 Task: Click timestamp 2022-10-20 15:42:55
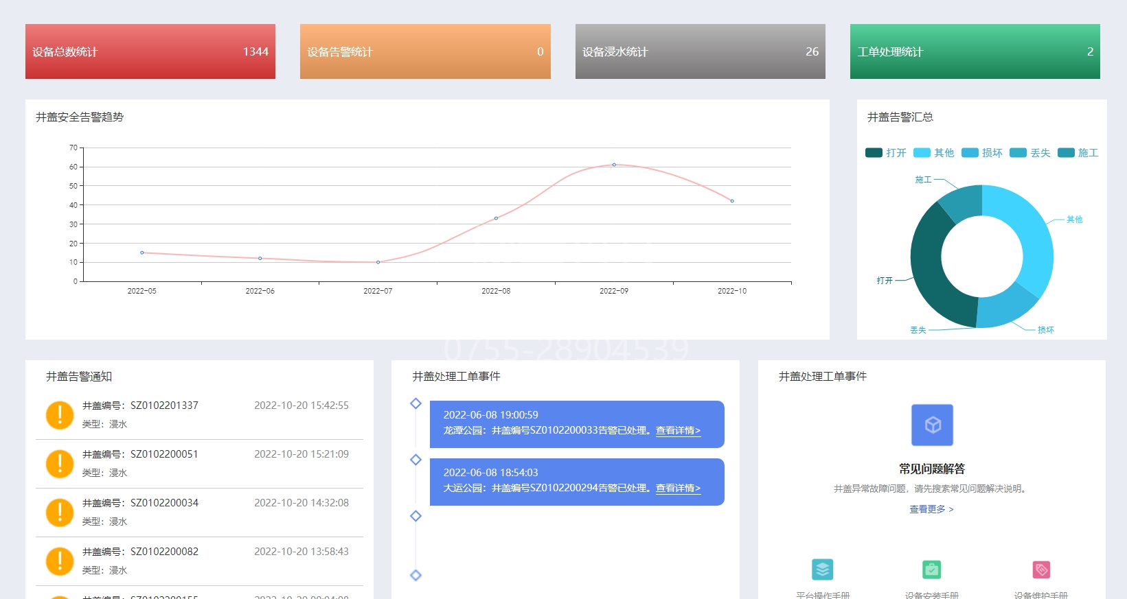click(x=301, y=406)
